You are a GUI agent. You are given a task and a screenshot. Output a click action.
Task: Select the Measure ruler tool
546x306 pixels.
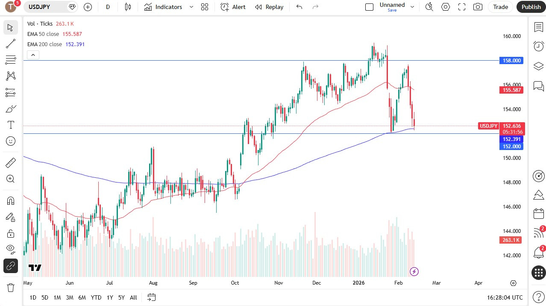pyautogui.click(x=10, y=162)
